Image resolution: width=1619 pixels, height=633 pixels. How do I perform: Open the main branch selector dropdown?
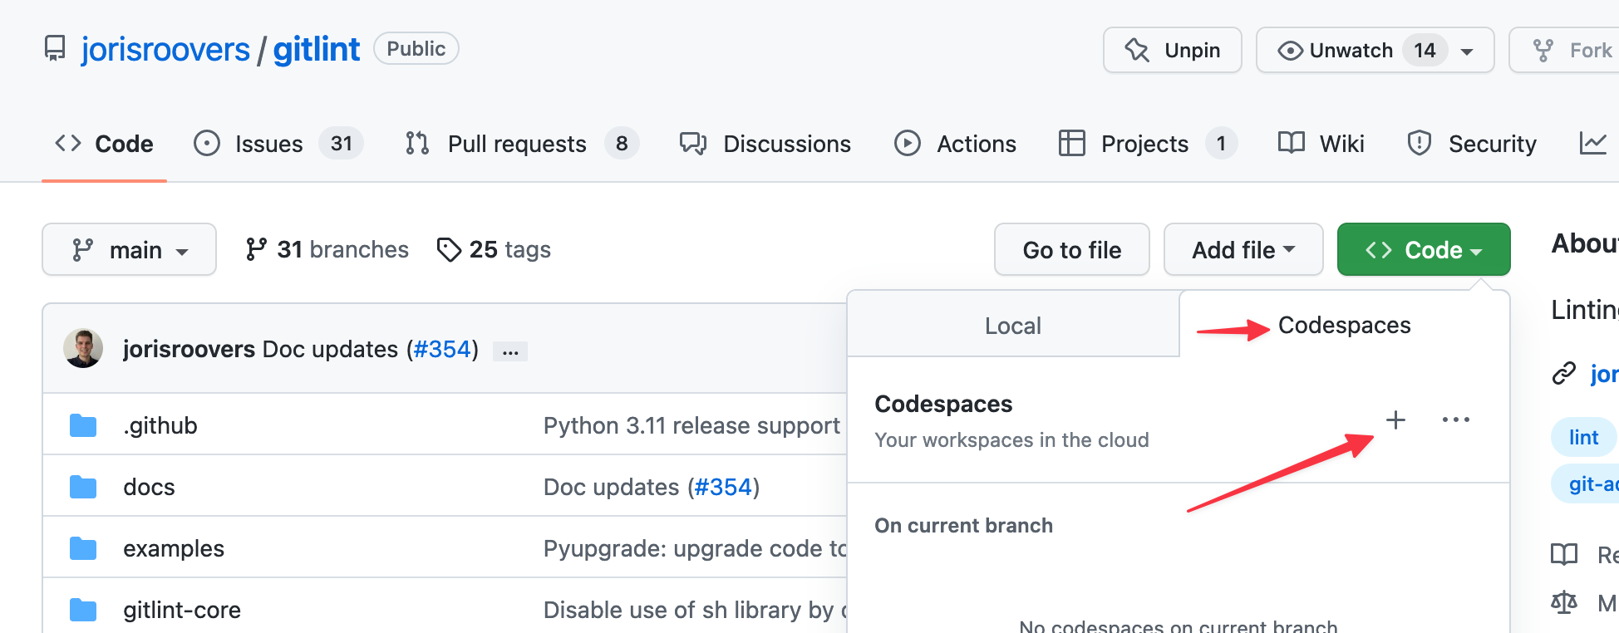[x=129, y=249]
